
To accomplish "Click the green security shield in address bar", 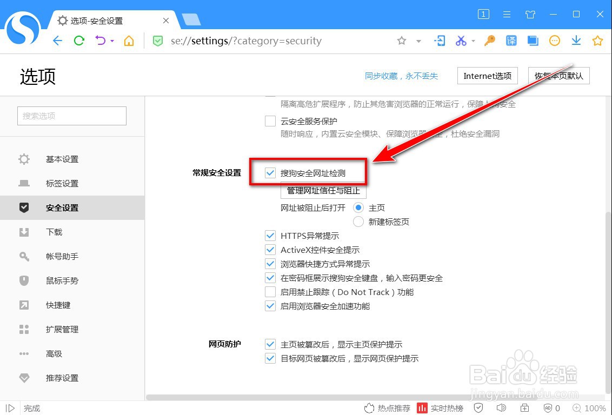I will click(158, 41).
